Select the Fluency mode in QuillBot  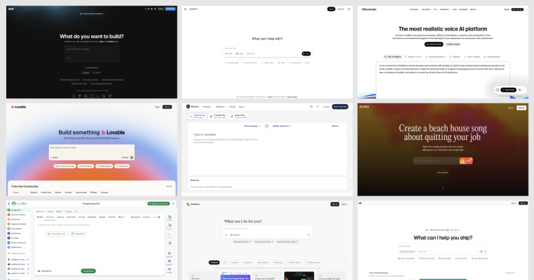[x=60, y=217]
